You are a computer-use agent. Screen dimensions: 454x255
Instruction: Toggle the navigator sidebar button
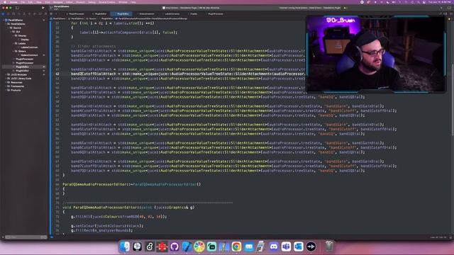pos(17,8)
